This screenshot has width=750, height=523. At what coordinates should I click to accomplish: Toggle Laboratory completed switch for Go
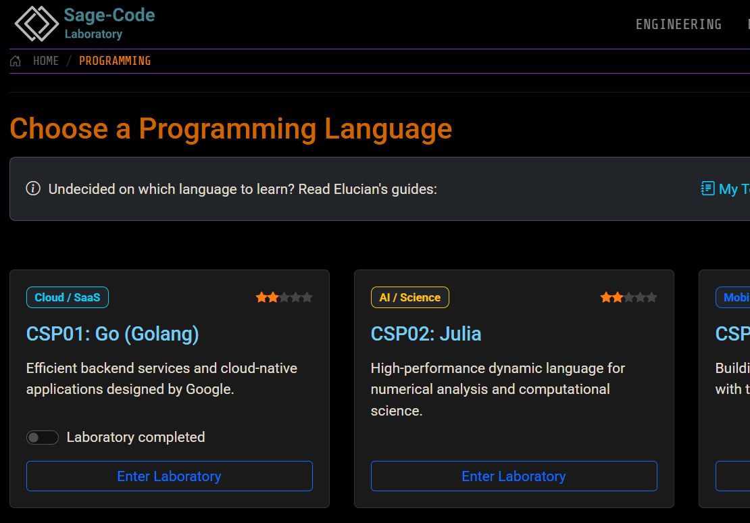click(43, 437)
